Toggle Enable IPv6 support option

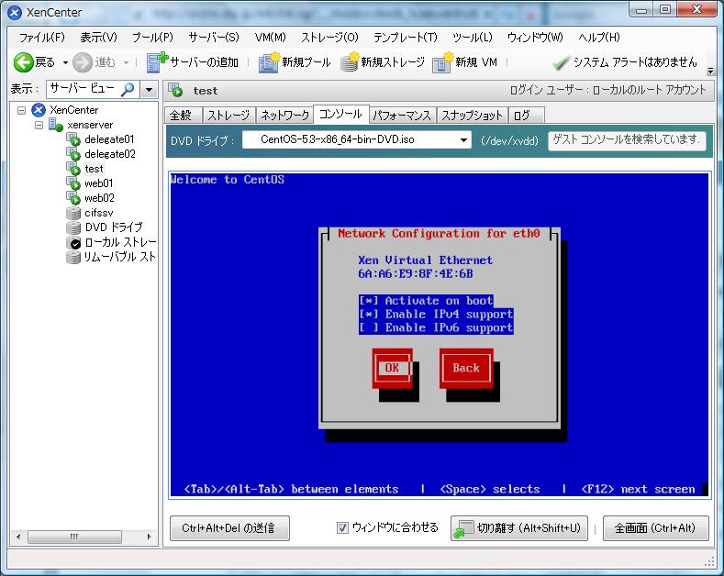pyautogui.click(x=436, y=327)
